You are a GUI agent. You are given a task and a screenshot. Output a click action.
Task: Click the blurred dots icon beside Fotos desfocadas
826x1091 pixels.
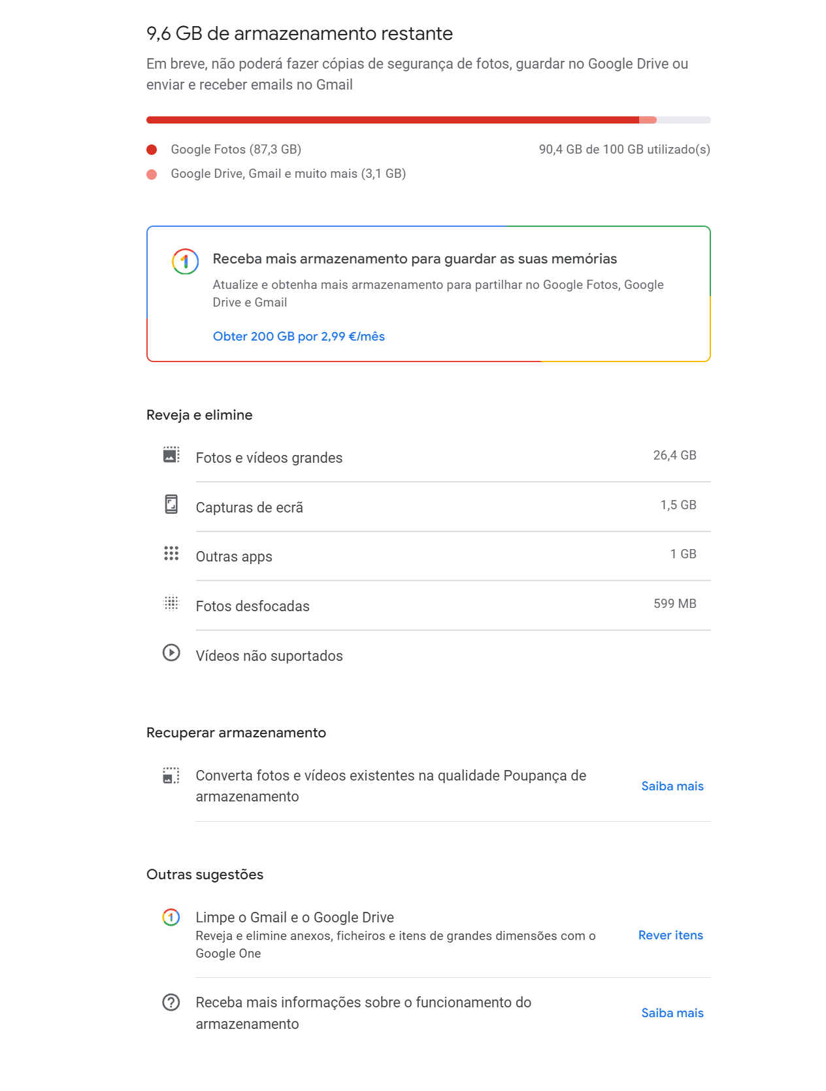tap(171, 603)
